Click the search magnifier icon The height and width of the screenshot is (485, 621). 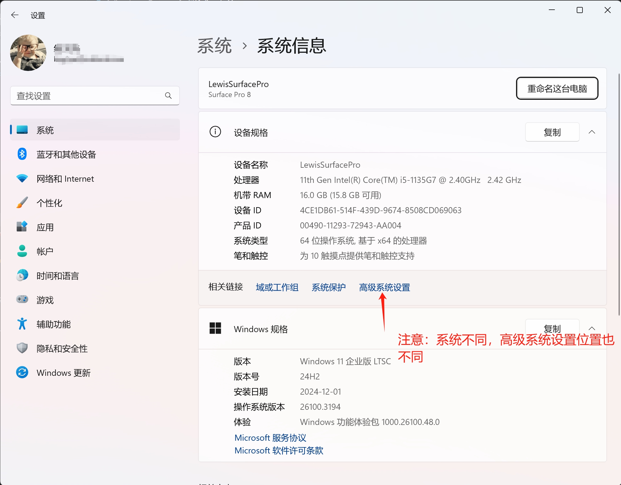[168, 96]
